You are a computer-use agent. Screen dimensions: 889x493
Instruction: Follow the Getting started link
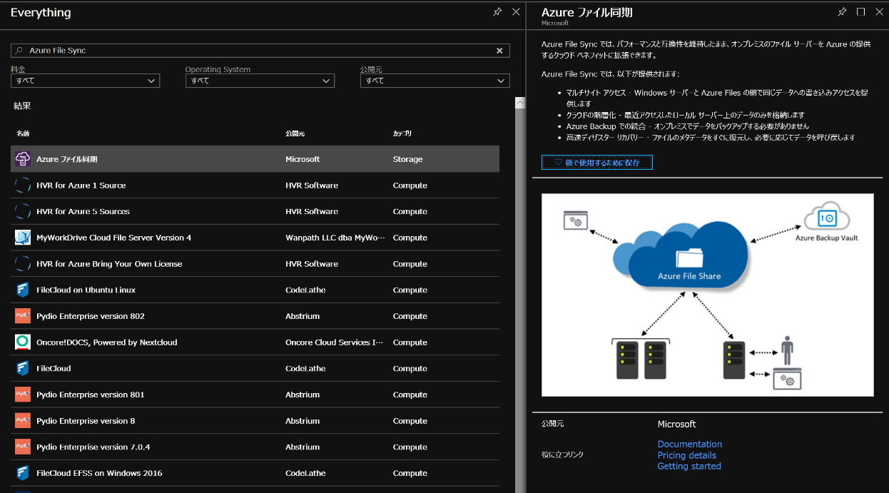pos(689,466)
